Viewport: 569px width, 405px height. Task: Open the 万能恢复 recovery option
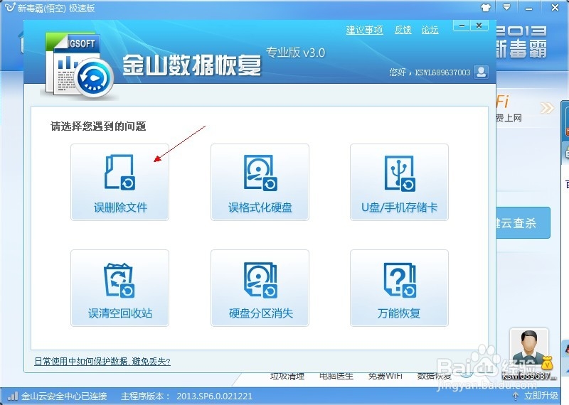399,288
